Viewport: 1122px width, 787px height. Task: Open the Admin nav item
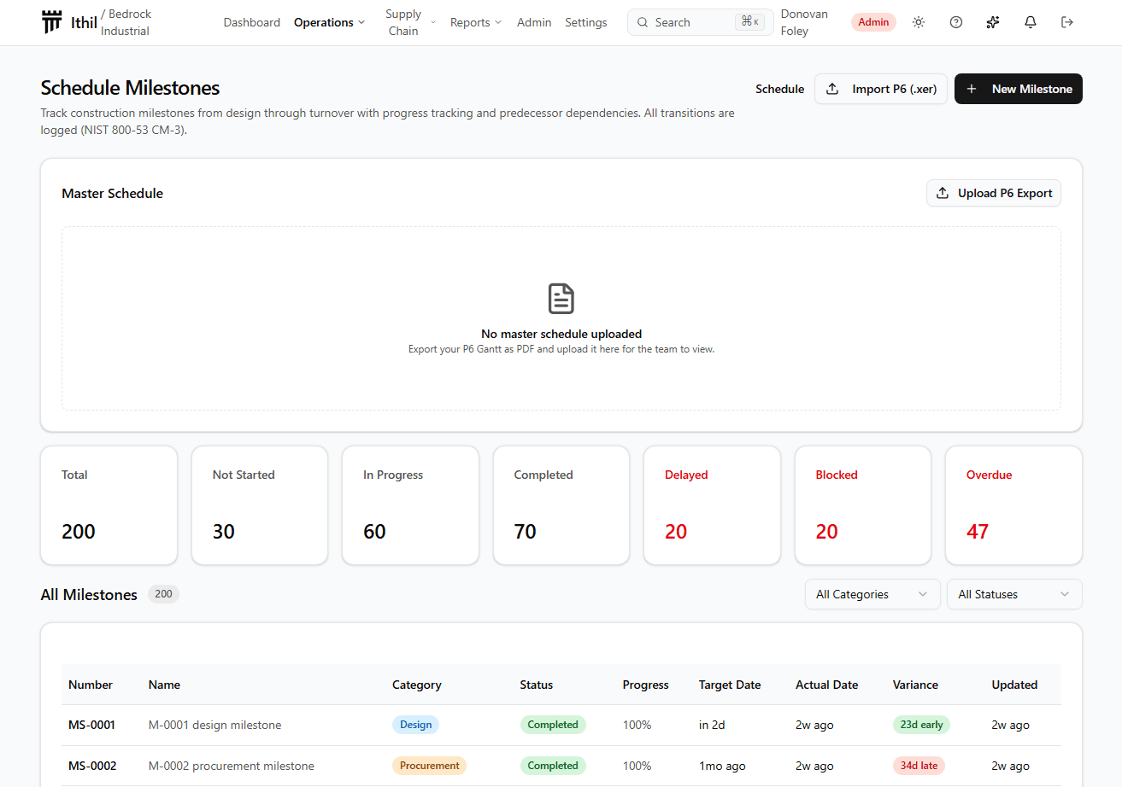pyautogui.click(x=534, y=22)
